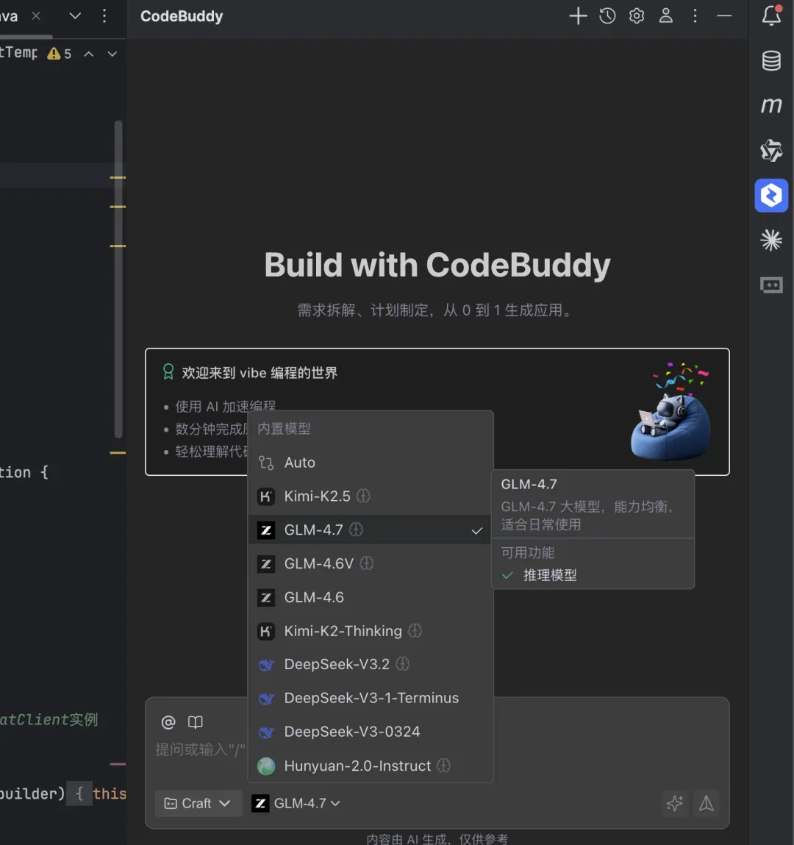Click the @ mention context icon
The height and width of the screenshot is (845, 794).
pyautogui.click(x=168, y=722)
